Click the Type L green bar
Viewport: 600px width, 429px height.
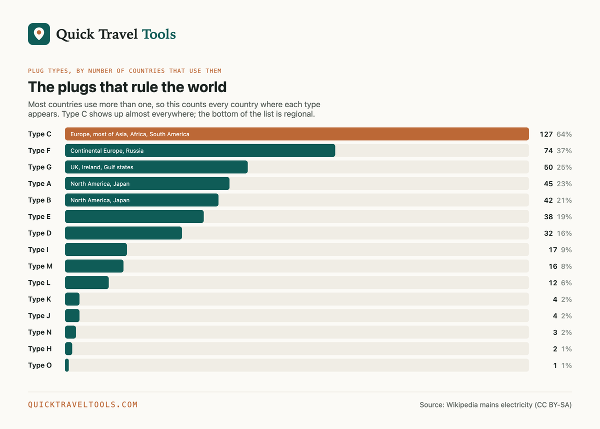coord(87,283)
